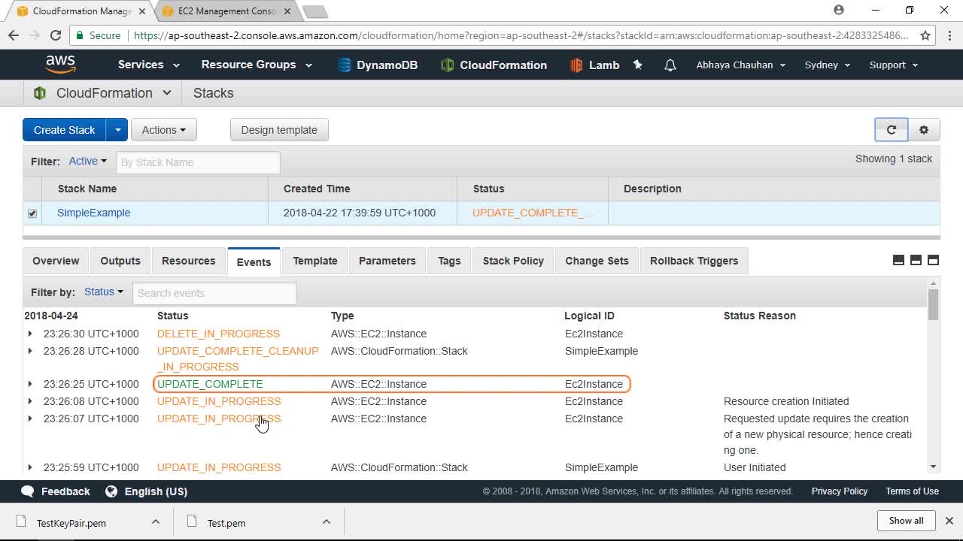Collapse the detail pane to minimum

[x=898, y=260]
